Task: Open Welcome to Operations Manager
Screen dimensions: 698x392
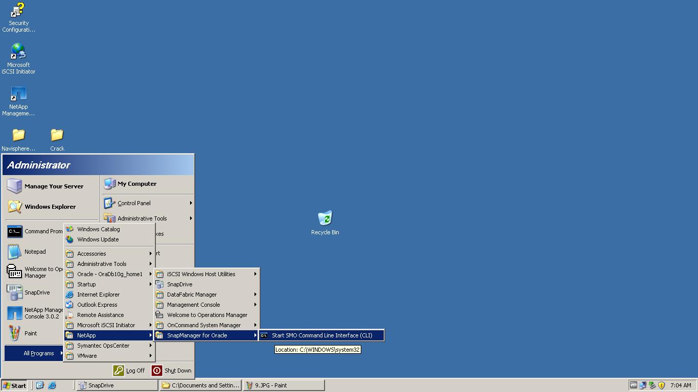Action: pos(207,314)
